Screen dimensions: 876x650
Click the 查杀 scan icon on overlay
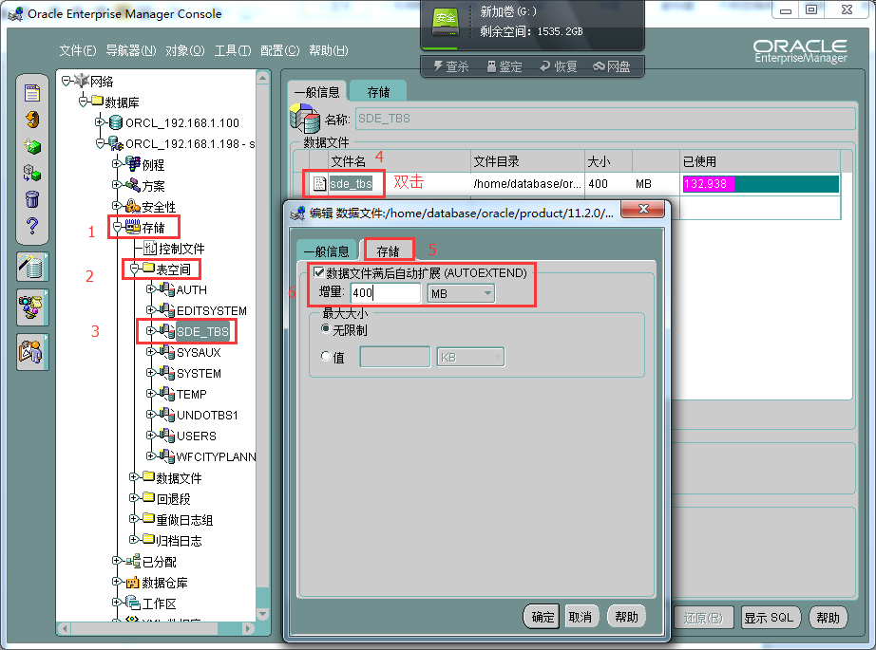(x=438, y=66)
